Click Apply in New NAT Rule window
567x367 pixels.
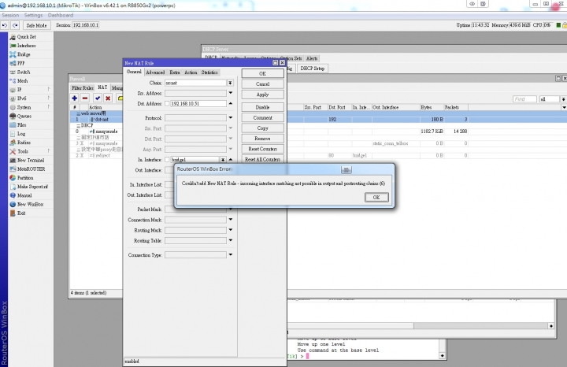(262, 95)
